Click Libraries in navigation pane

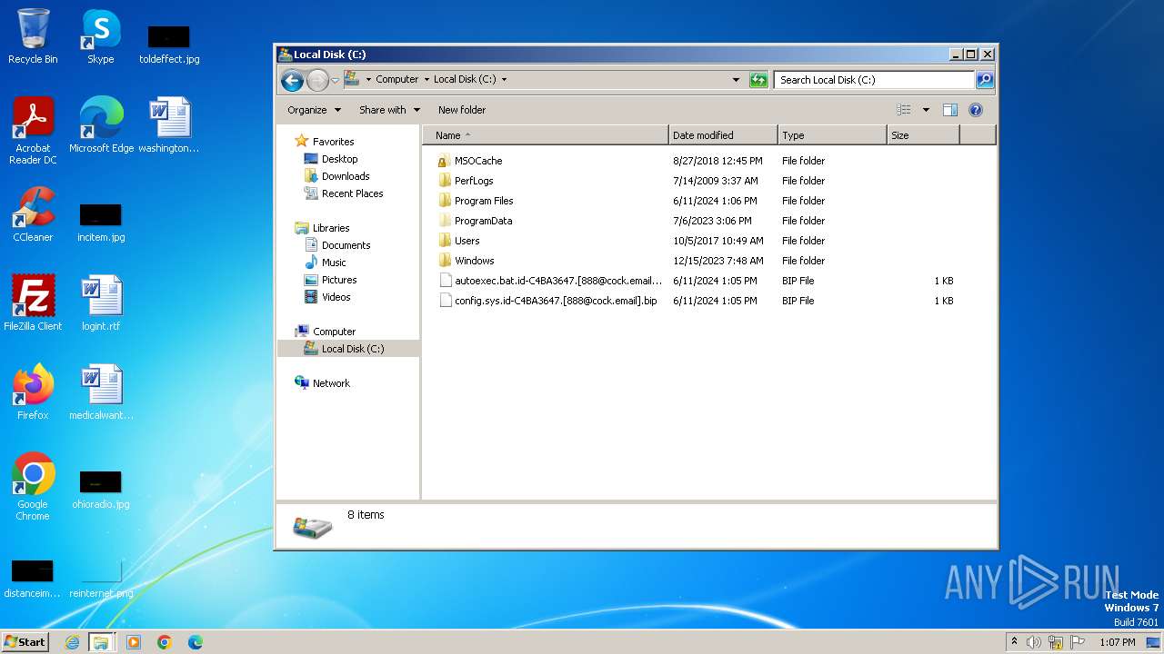tap(331, 228)
